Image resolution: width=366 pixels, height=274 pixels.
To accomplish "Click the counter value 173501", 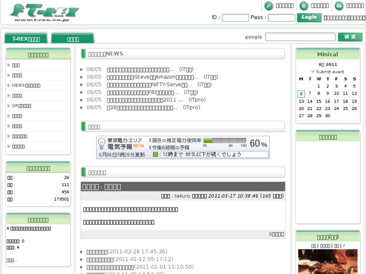I will coord(61,199).
